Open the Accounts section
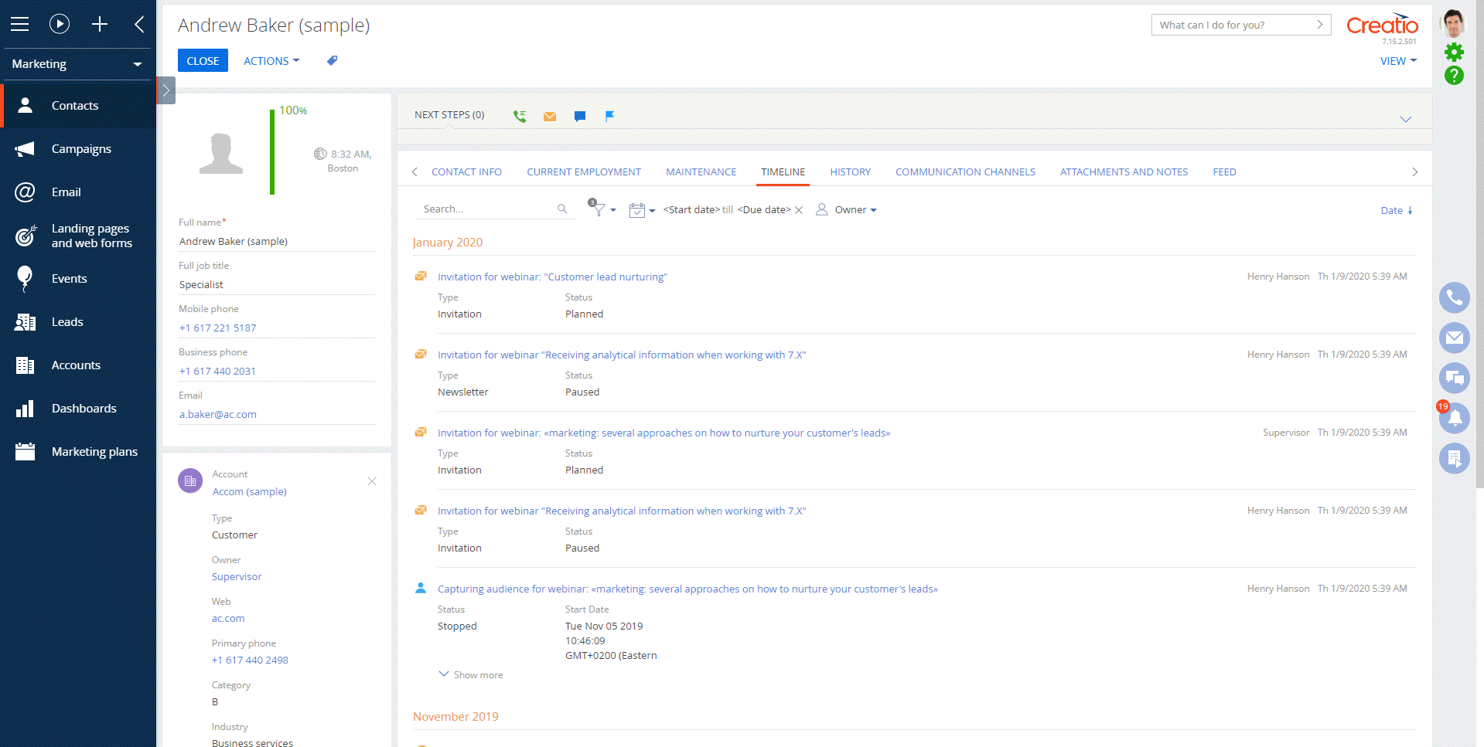 pyautogui.click(x=78, y=365)
